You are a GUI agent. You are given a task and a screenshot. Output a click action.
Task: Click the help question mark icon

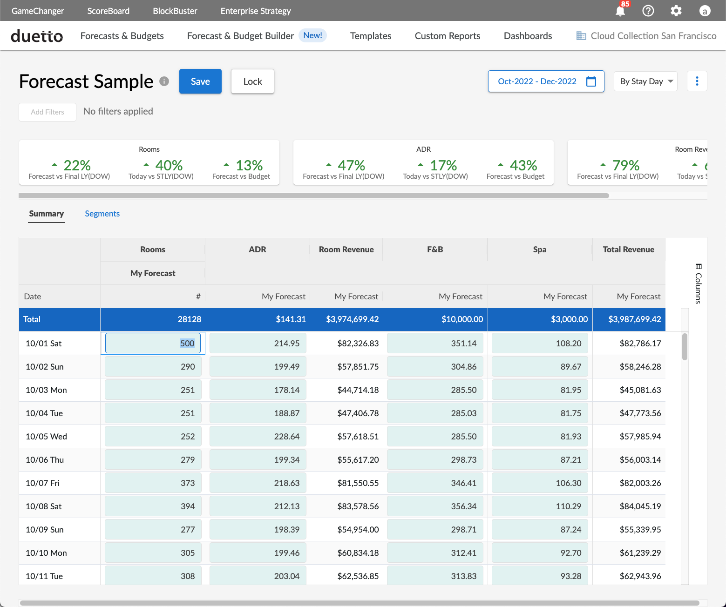click(x=648, y=11)
